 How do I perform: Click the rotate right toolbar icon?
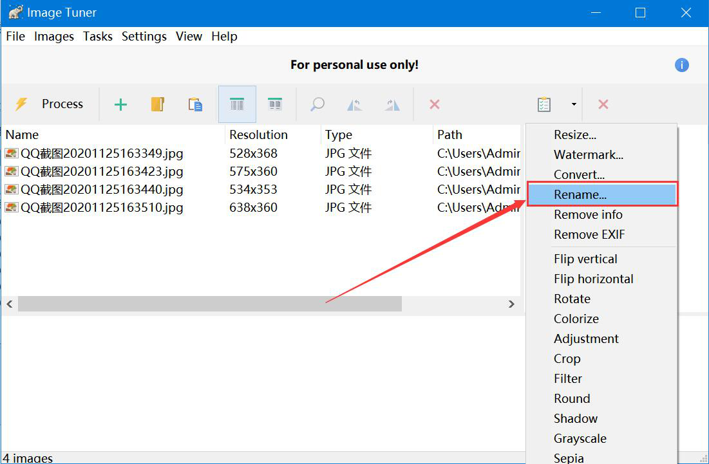tap(392, 104)
